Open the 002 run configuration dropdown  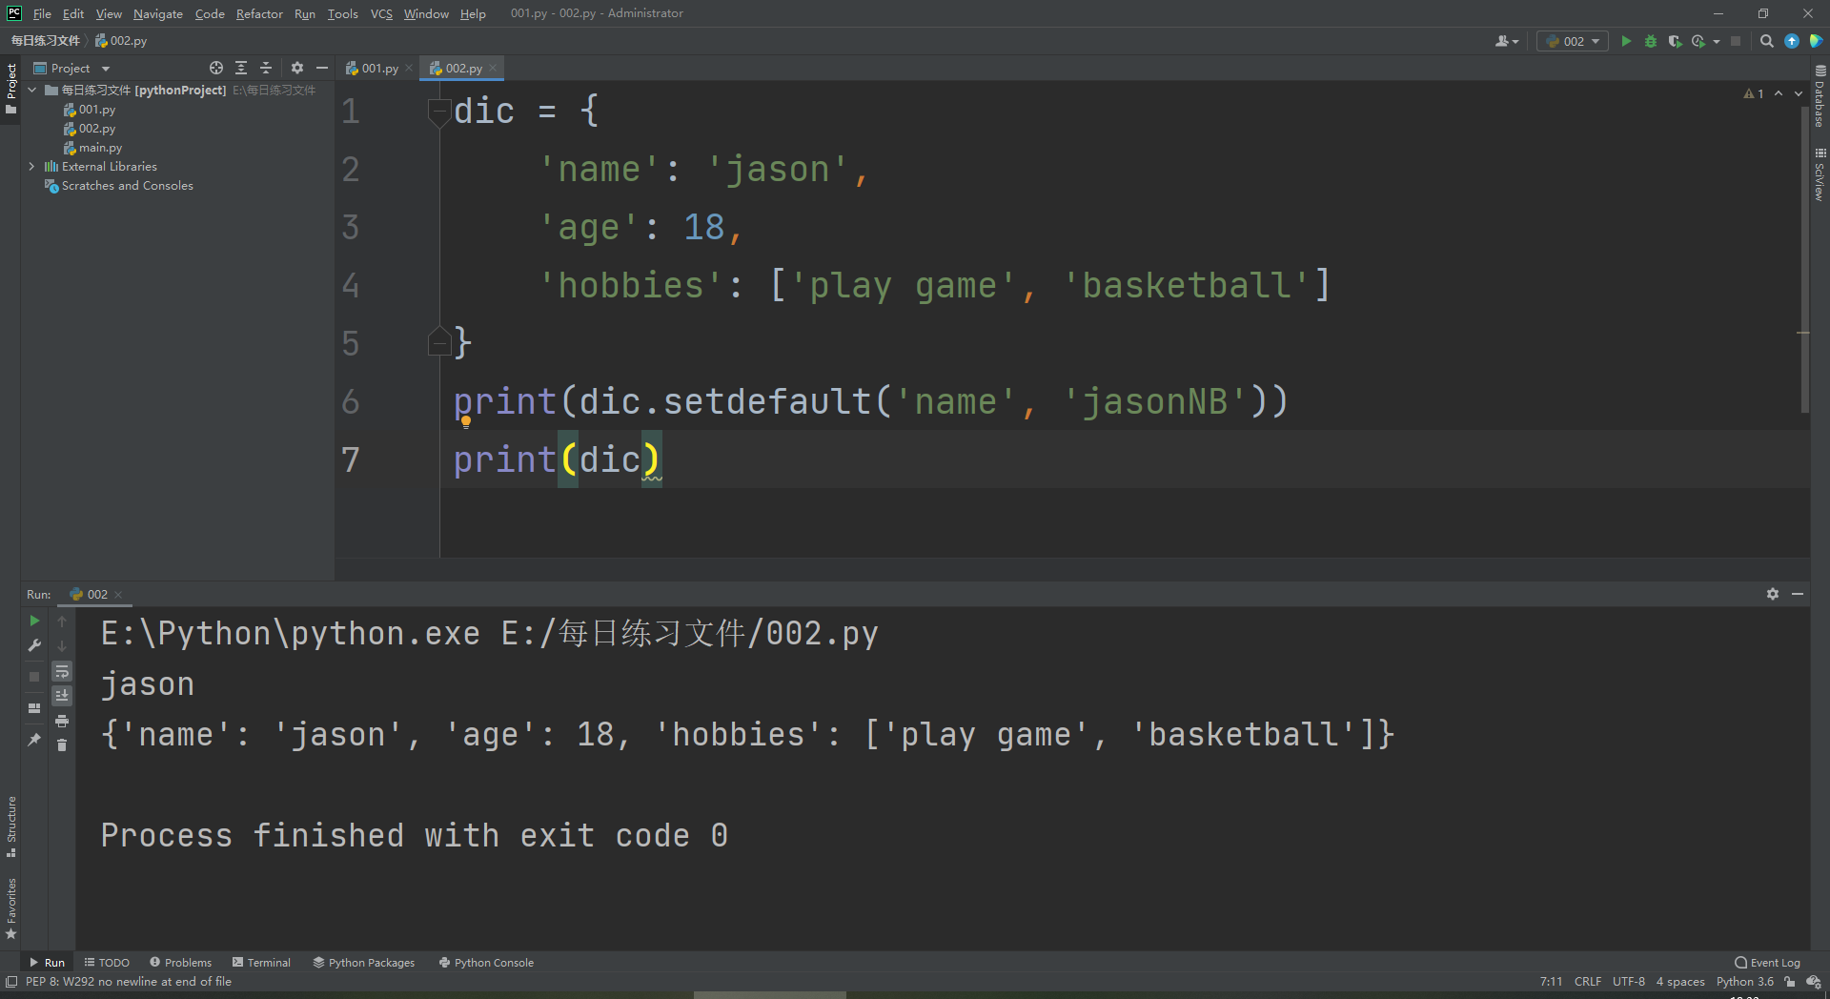point(1573,41)
